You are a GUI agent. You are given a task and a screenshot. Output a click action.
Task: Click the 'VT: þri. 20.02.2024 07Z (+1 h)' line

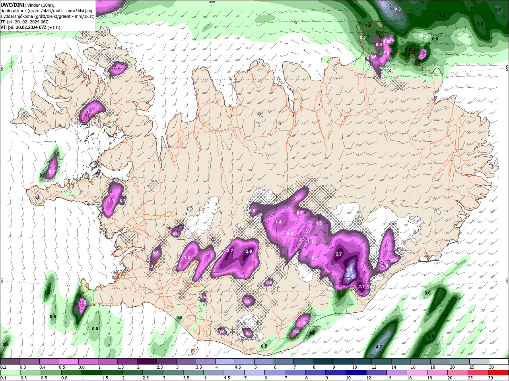[30, 27]
